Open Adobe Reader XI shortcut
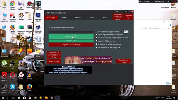Image resolution: width=178 pixels, height=100 pixels. pos(4,77)
